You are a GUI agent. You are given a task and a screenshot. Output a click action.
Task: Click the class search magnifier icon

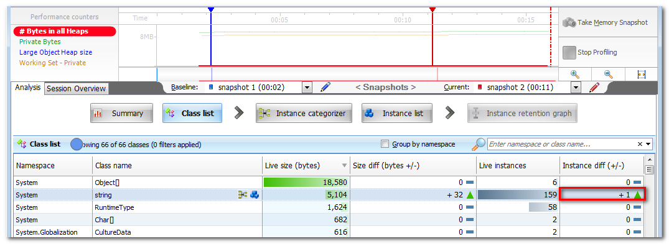(x=479, y=145)
